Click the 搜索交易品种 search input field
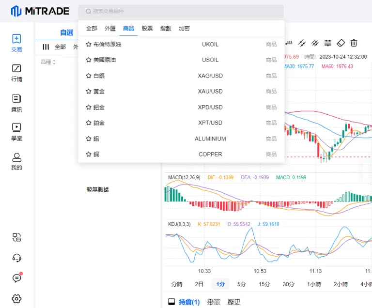 coord(181,11)
